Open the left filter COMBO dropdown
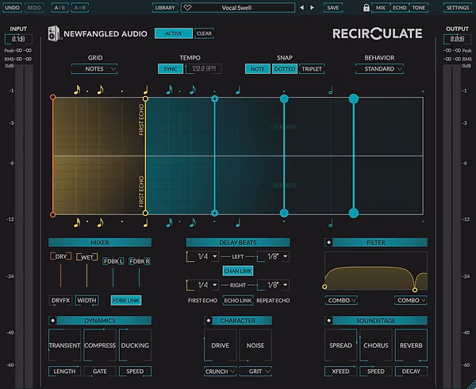 click(x=341, y=300)
